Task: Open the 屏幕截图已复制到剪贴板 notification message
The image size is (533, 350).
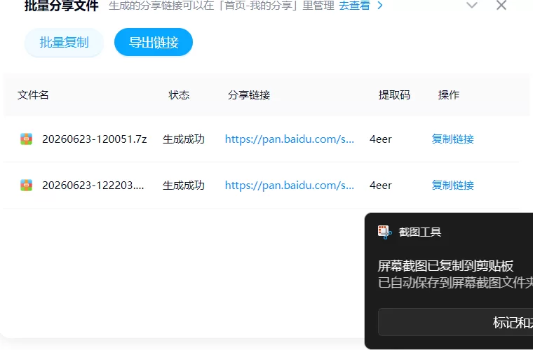Action: pos(445,266)
